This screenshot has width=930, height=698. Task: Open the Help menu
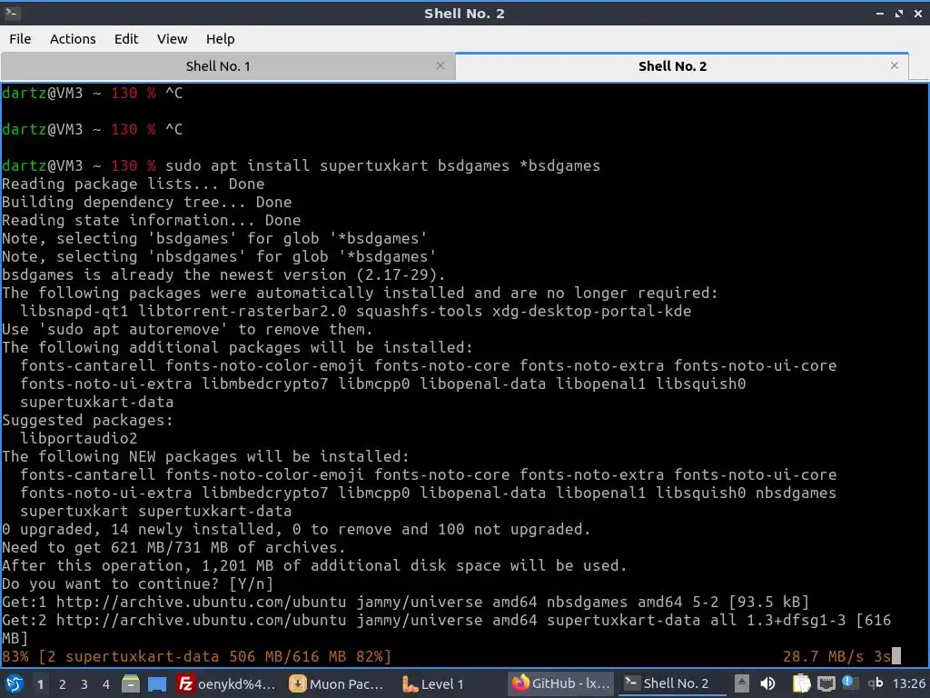click(220, 39)
